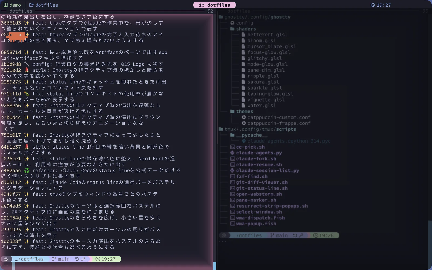Click commit hash 1dc328f
The height and width of the screenshot is (270, 432).
[11, 241]
